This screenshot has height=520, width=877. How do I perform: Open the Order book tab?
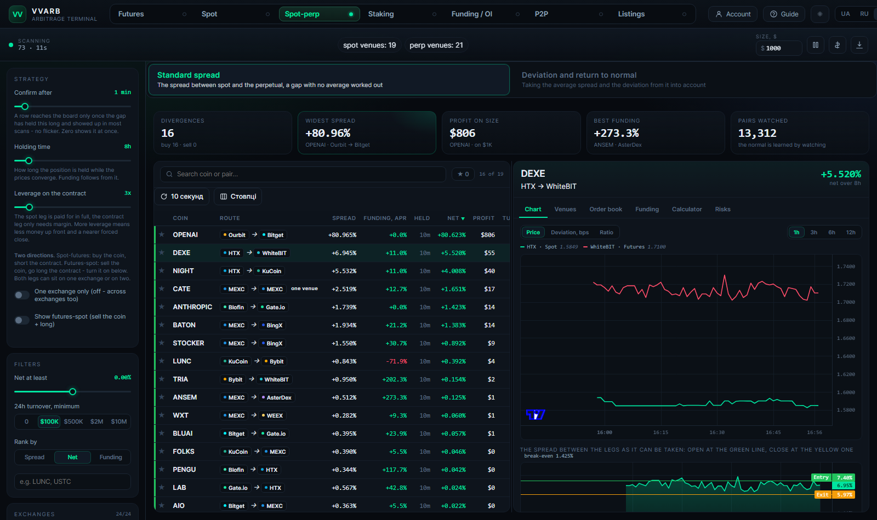coord(606,209)
